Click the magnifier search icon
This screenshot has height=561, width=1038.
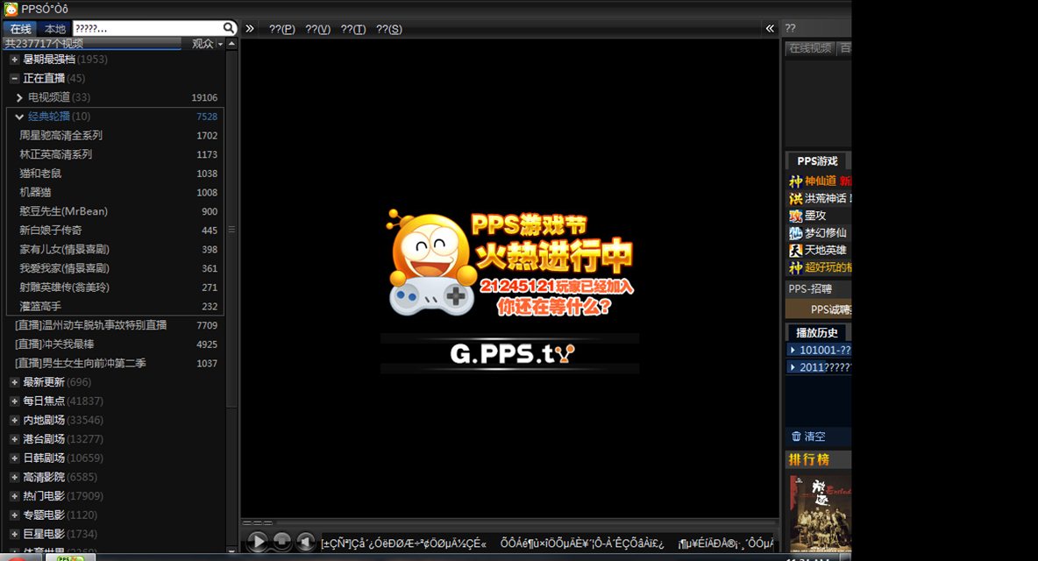tap(229, 28)
